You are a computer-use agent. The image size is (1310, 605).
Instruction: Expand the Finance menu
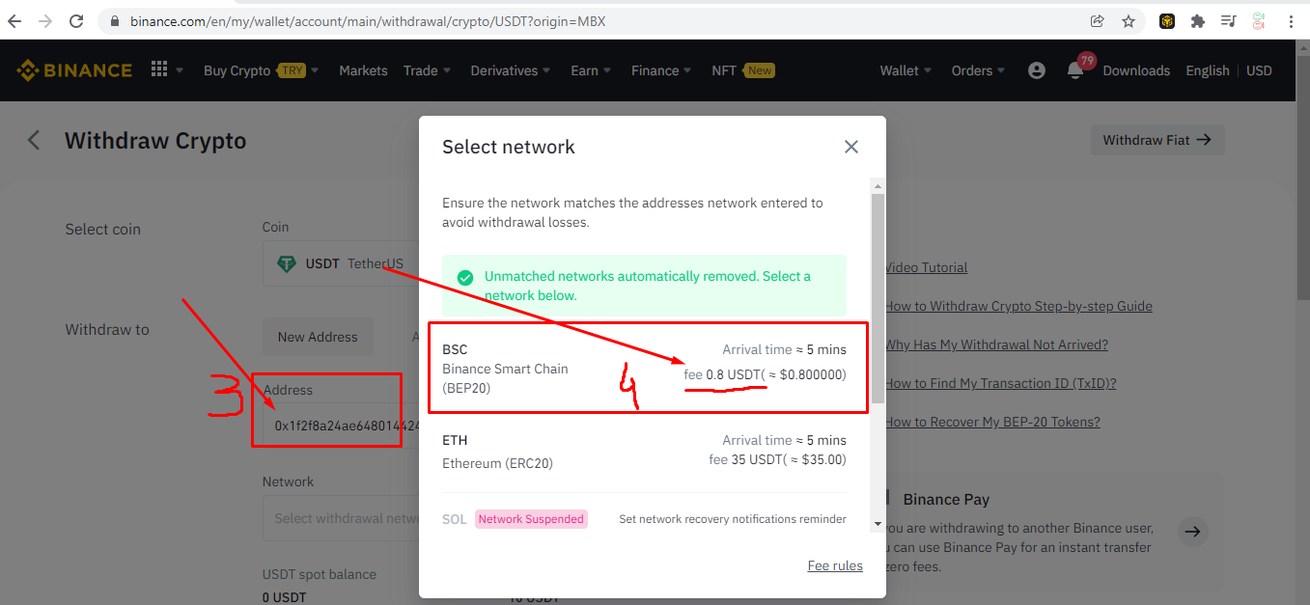tap(661, 70)
